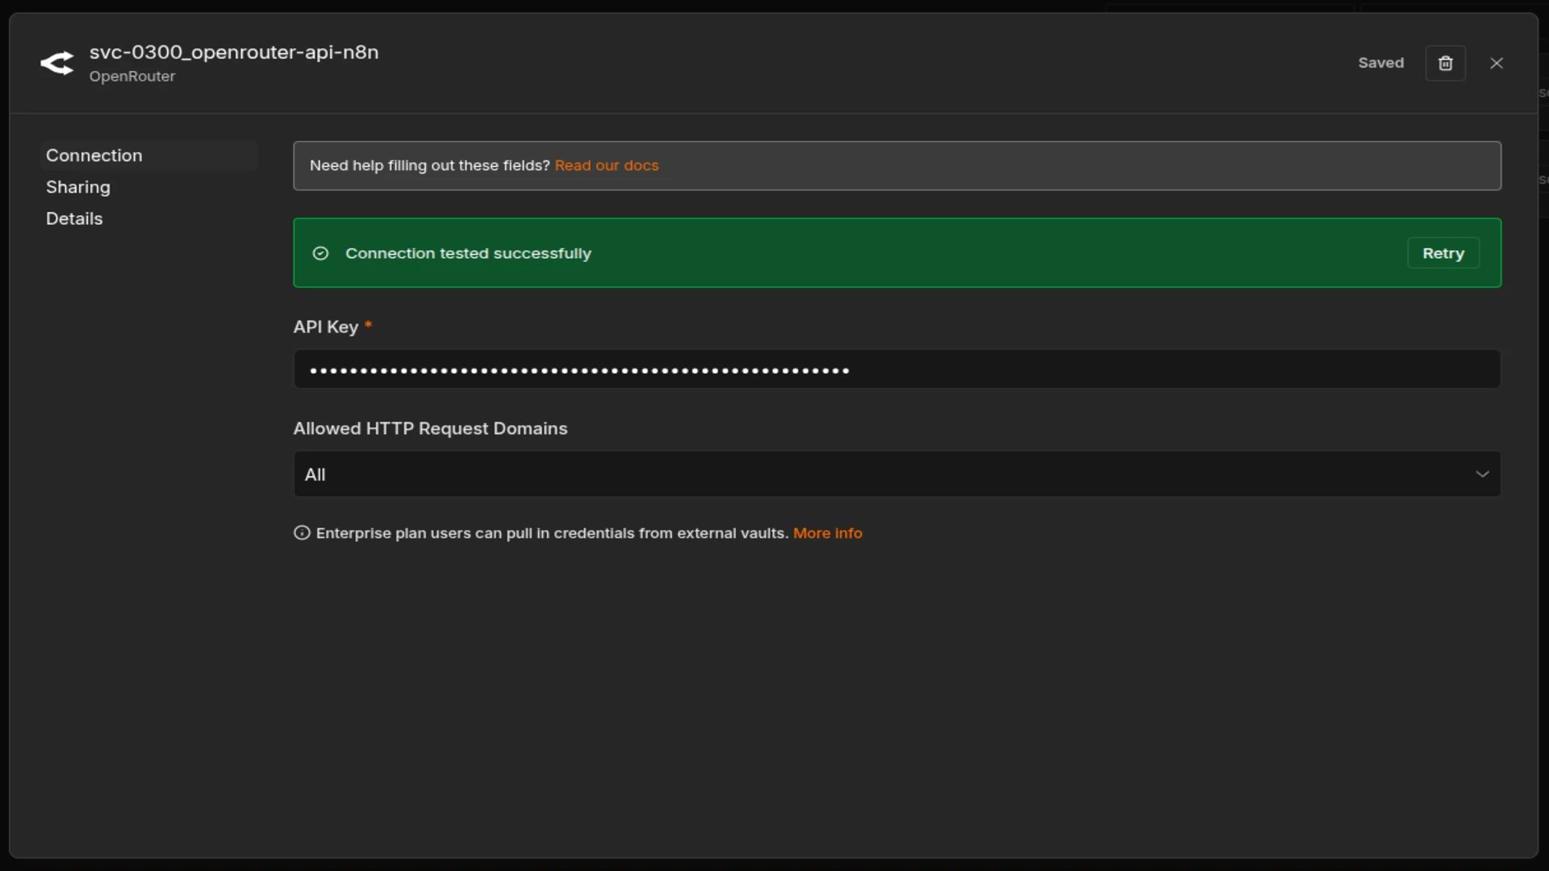
Task: Click the Saved status label
Action: coord(1380,63)
